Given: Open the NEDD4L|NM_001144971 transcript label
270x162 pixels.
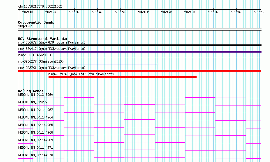Looking at the screenshot, I should [35, 147].
